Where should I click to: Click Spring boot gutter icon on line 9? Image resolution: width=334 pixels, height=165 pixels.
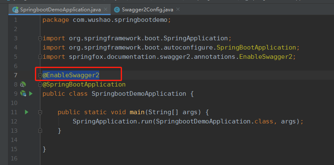point(23,94)
